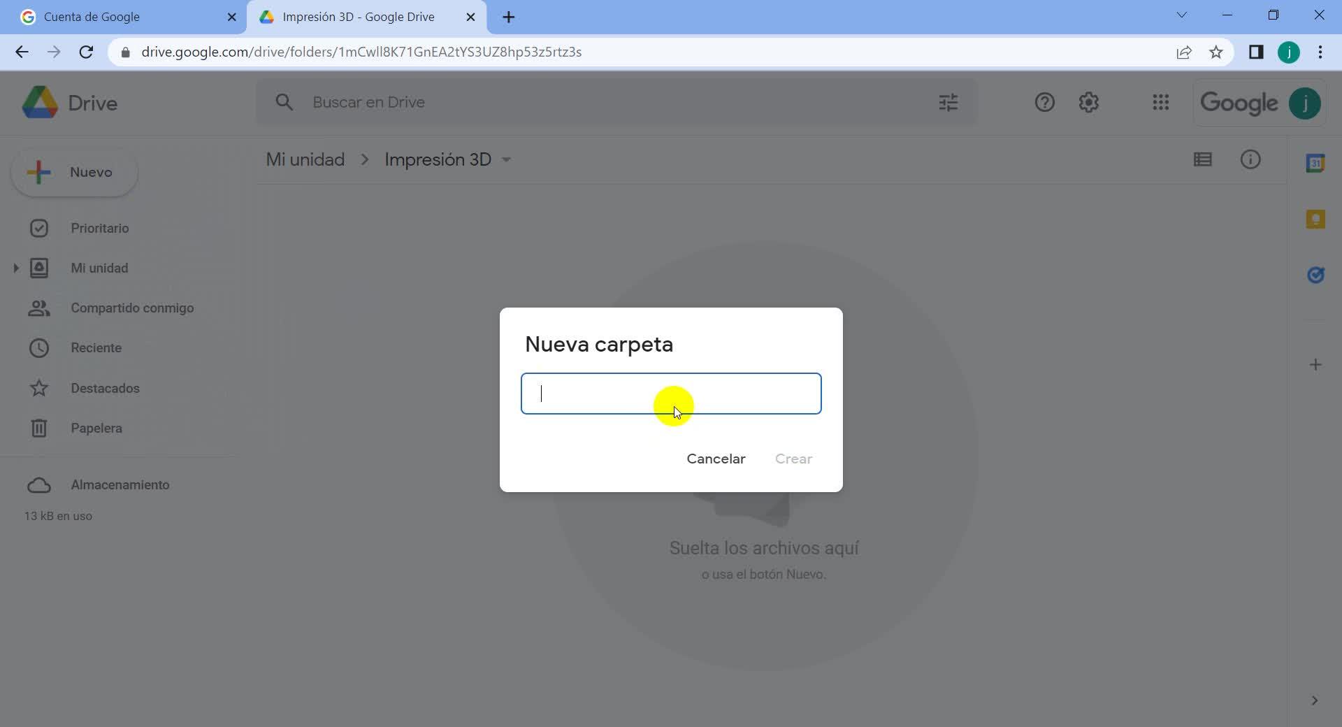Click the Google logo text beside the avatar

coord(1239,103)
